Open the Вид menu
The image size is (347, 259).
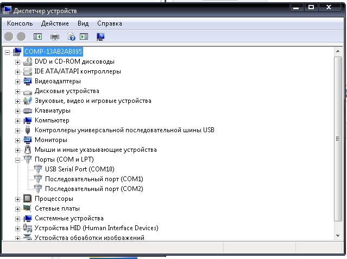coord(83,23)
